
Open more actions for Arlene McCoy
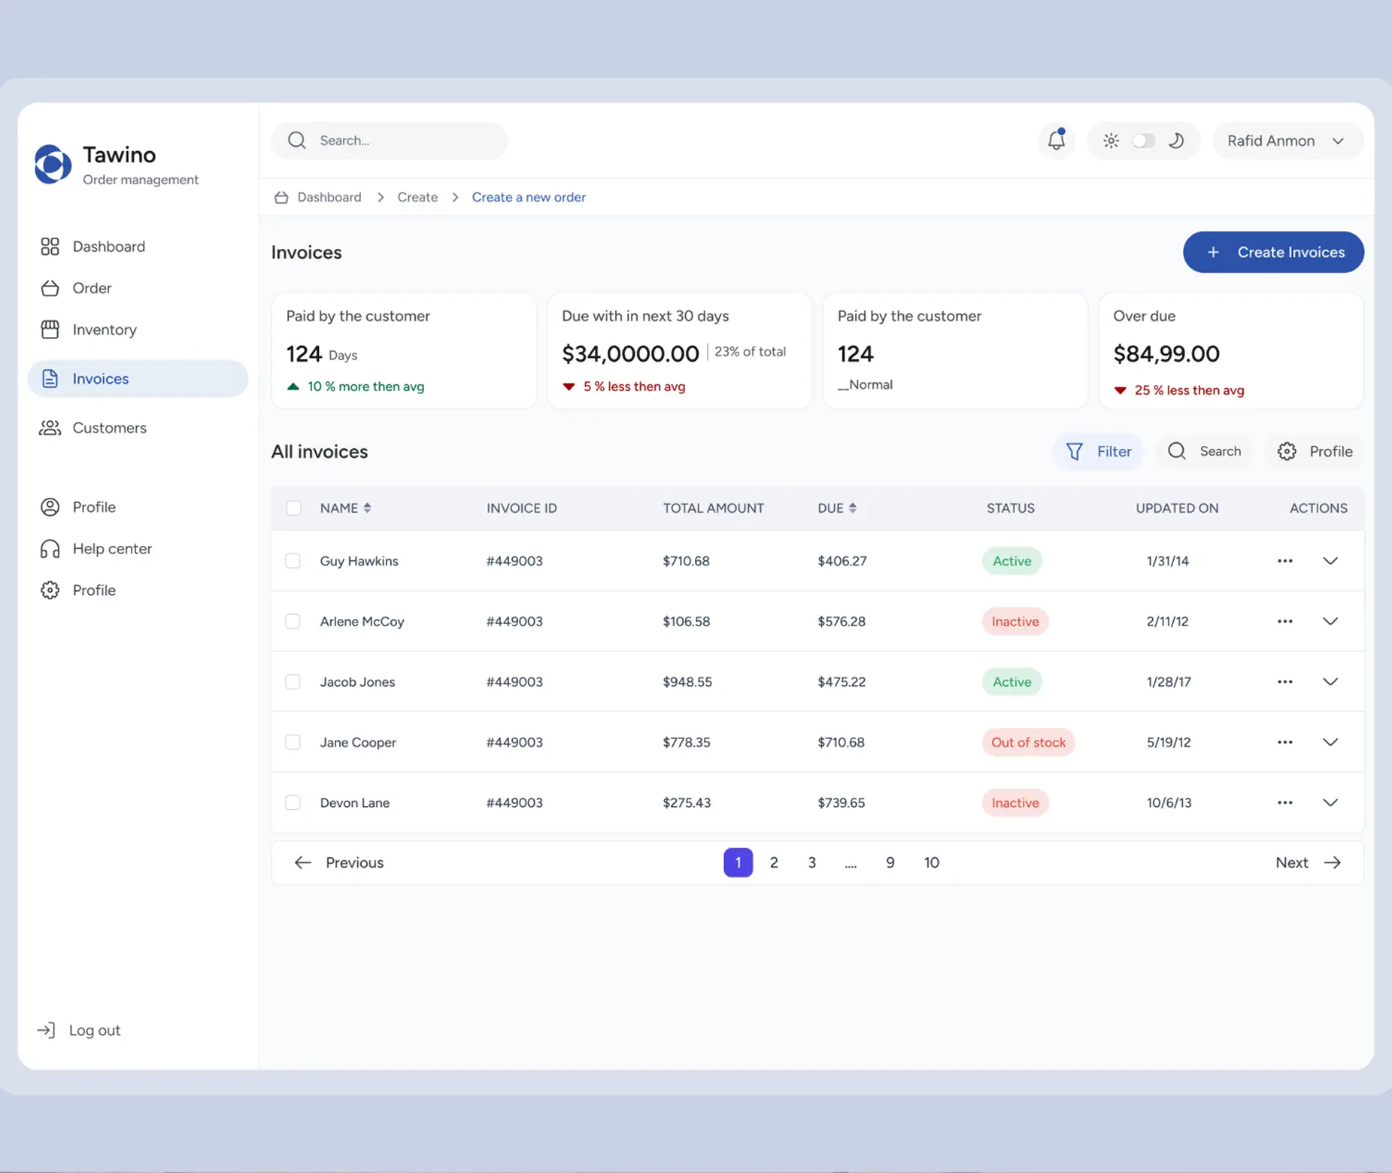[1285, 621]
